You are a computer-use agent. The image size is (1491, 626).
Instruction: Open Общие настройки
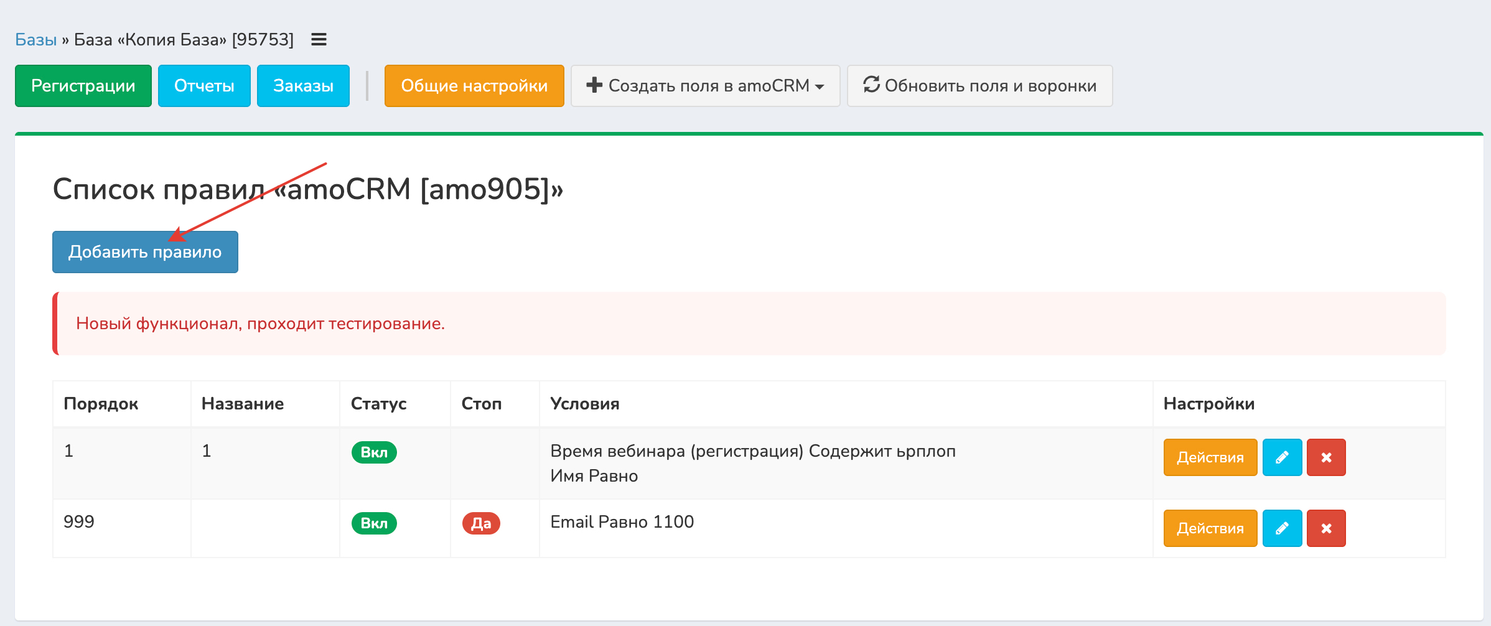click(x=474, y=86)
